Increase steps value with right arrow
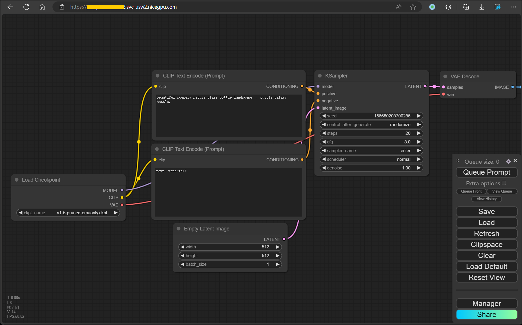 pos(419,133)
